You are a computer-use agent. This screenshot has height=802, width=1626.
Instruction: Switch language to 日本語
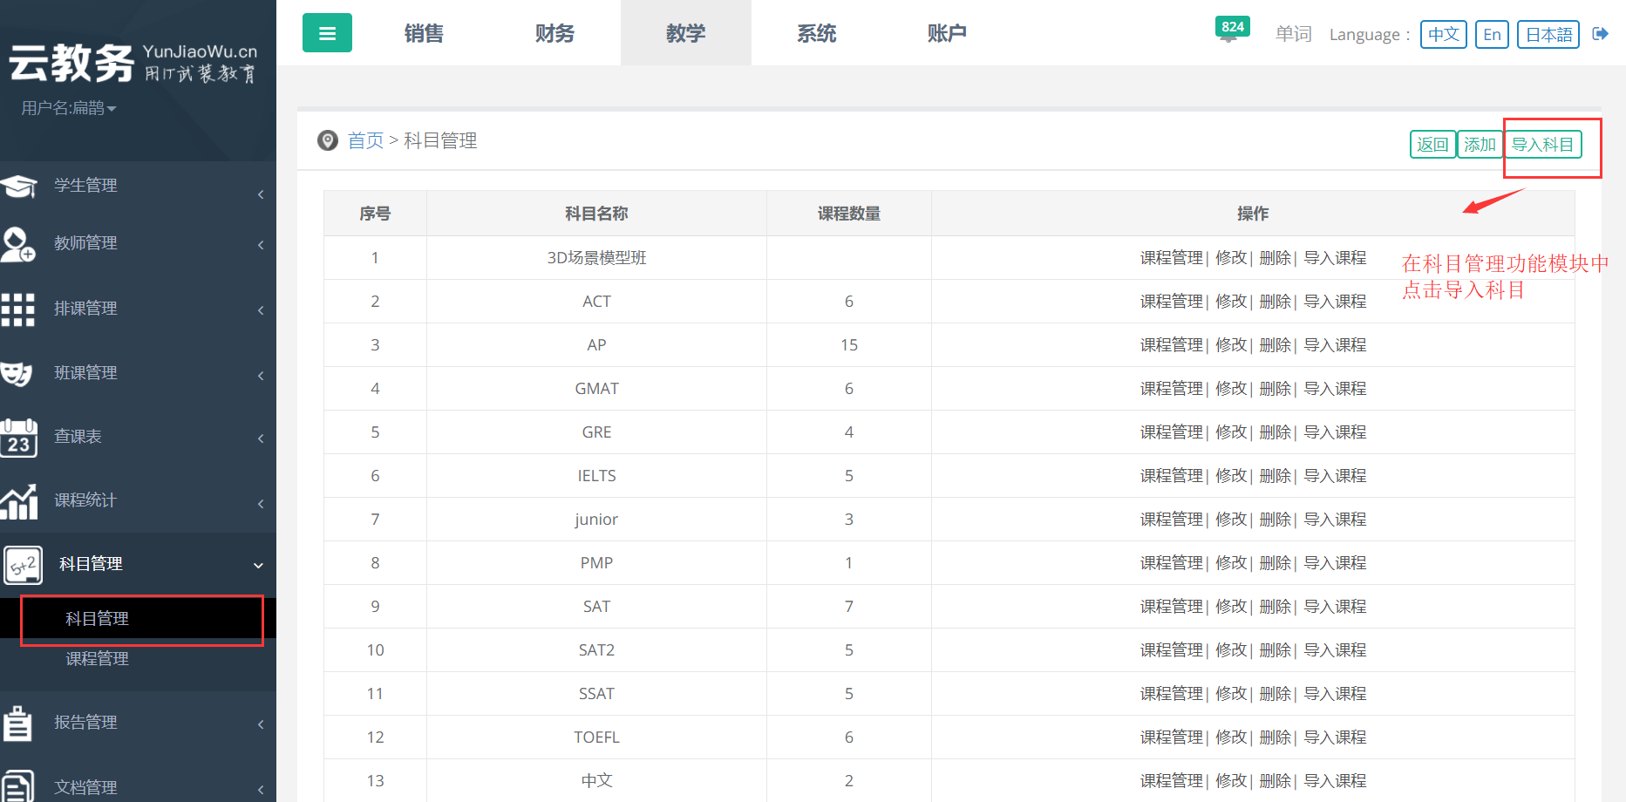click(x=1548, y=34)
